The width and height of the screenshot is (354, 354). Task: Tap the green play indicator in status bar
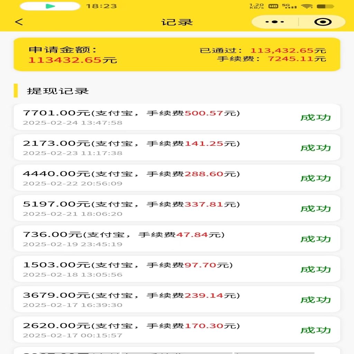tap(50, 6)
